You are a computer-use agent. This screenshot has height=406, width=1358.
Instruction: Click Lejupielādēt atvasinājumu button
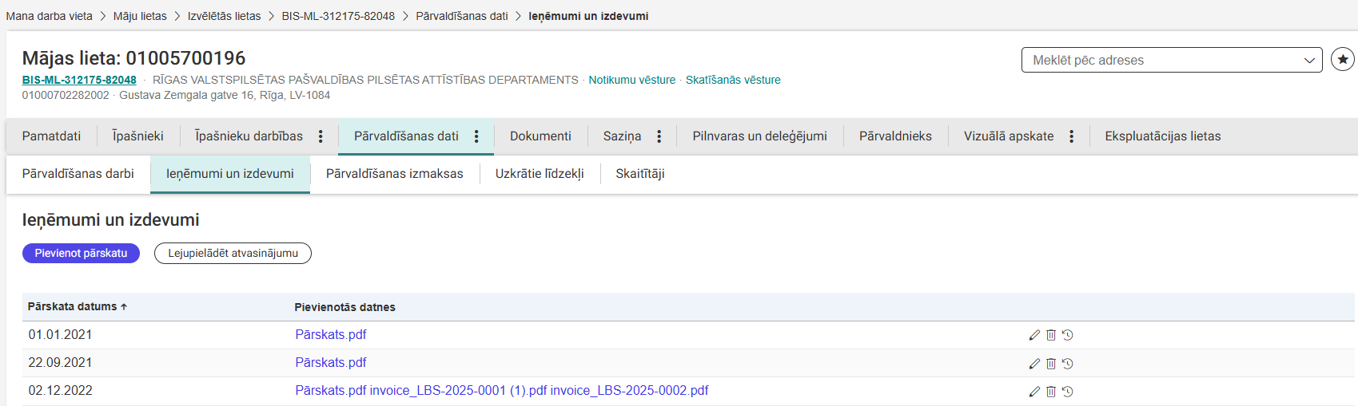233,254
